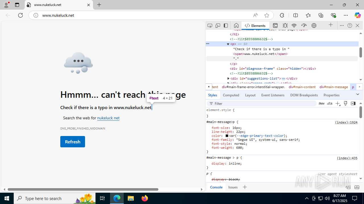Select the Issues drawer tab
Viewport: 364px width, 204px height.
pyautogui.click(x=233, y=187)
